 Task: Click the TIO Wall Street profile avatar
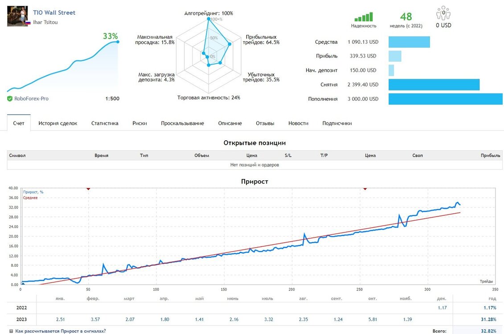click(17, 16)
